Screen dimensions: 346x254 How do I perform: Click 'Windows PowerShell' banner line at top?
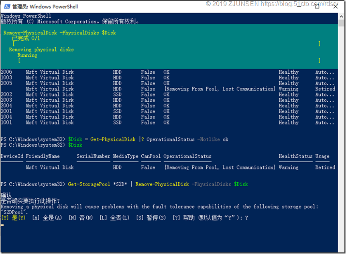click(26, 16)
